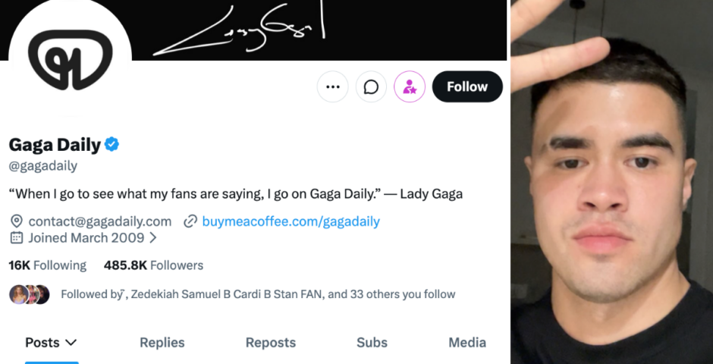
Task: Expand the Joined March 2009 chevron
Action: click(x=153, y=237)
